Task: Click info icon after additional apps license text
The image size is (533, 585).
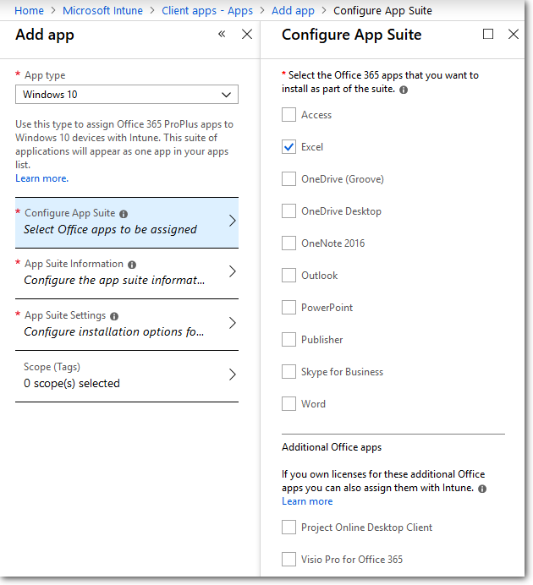Action: [482, 489]
